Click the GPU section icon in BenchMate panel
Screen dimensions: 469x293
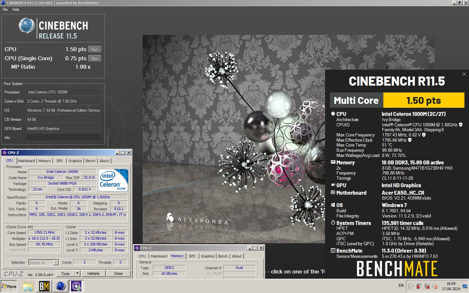pos(333,185)
